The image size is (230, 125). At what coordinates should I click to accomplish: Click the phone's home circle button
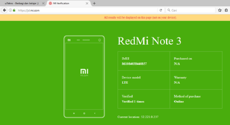pyautogui.click(x=84, y=113)
